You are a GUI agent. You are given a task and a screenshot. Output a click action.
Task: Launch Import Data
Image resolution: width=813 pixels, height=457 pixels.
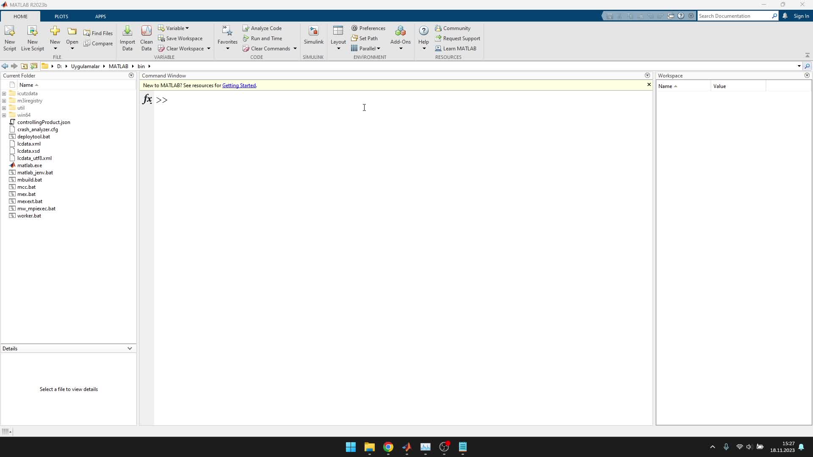127,38
